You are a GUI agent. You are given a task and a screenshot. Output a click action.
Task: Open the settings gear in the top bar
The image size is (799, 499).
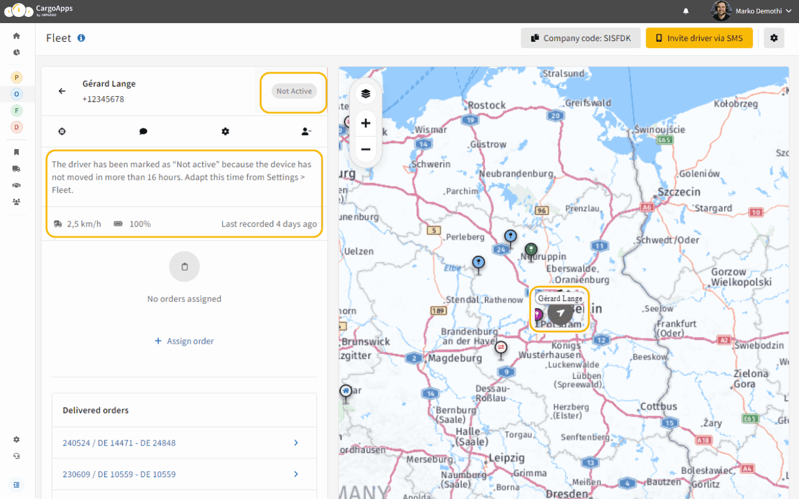(x=774, y=37)
